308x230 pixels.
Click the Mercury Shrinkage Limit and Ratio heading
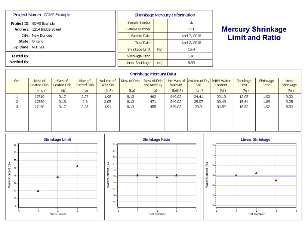pyautogui.click(x=254, y=33)
